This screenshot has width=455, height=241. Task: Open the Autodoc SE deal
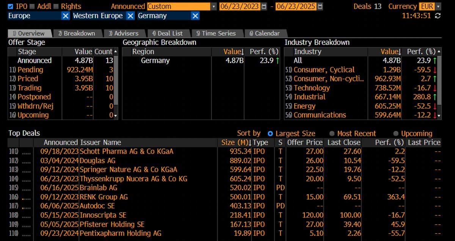pos(97,206)
